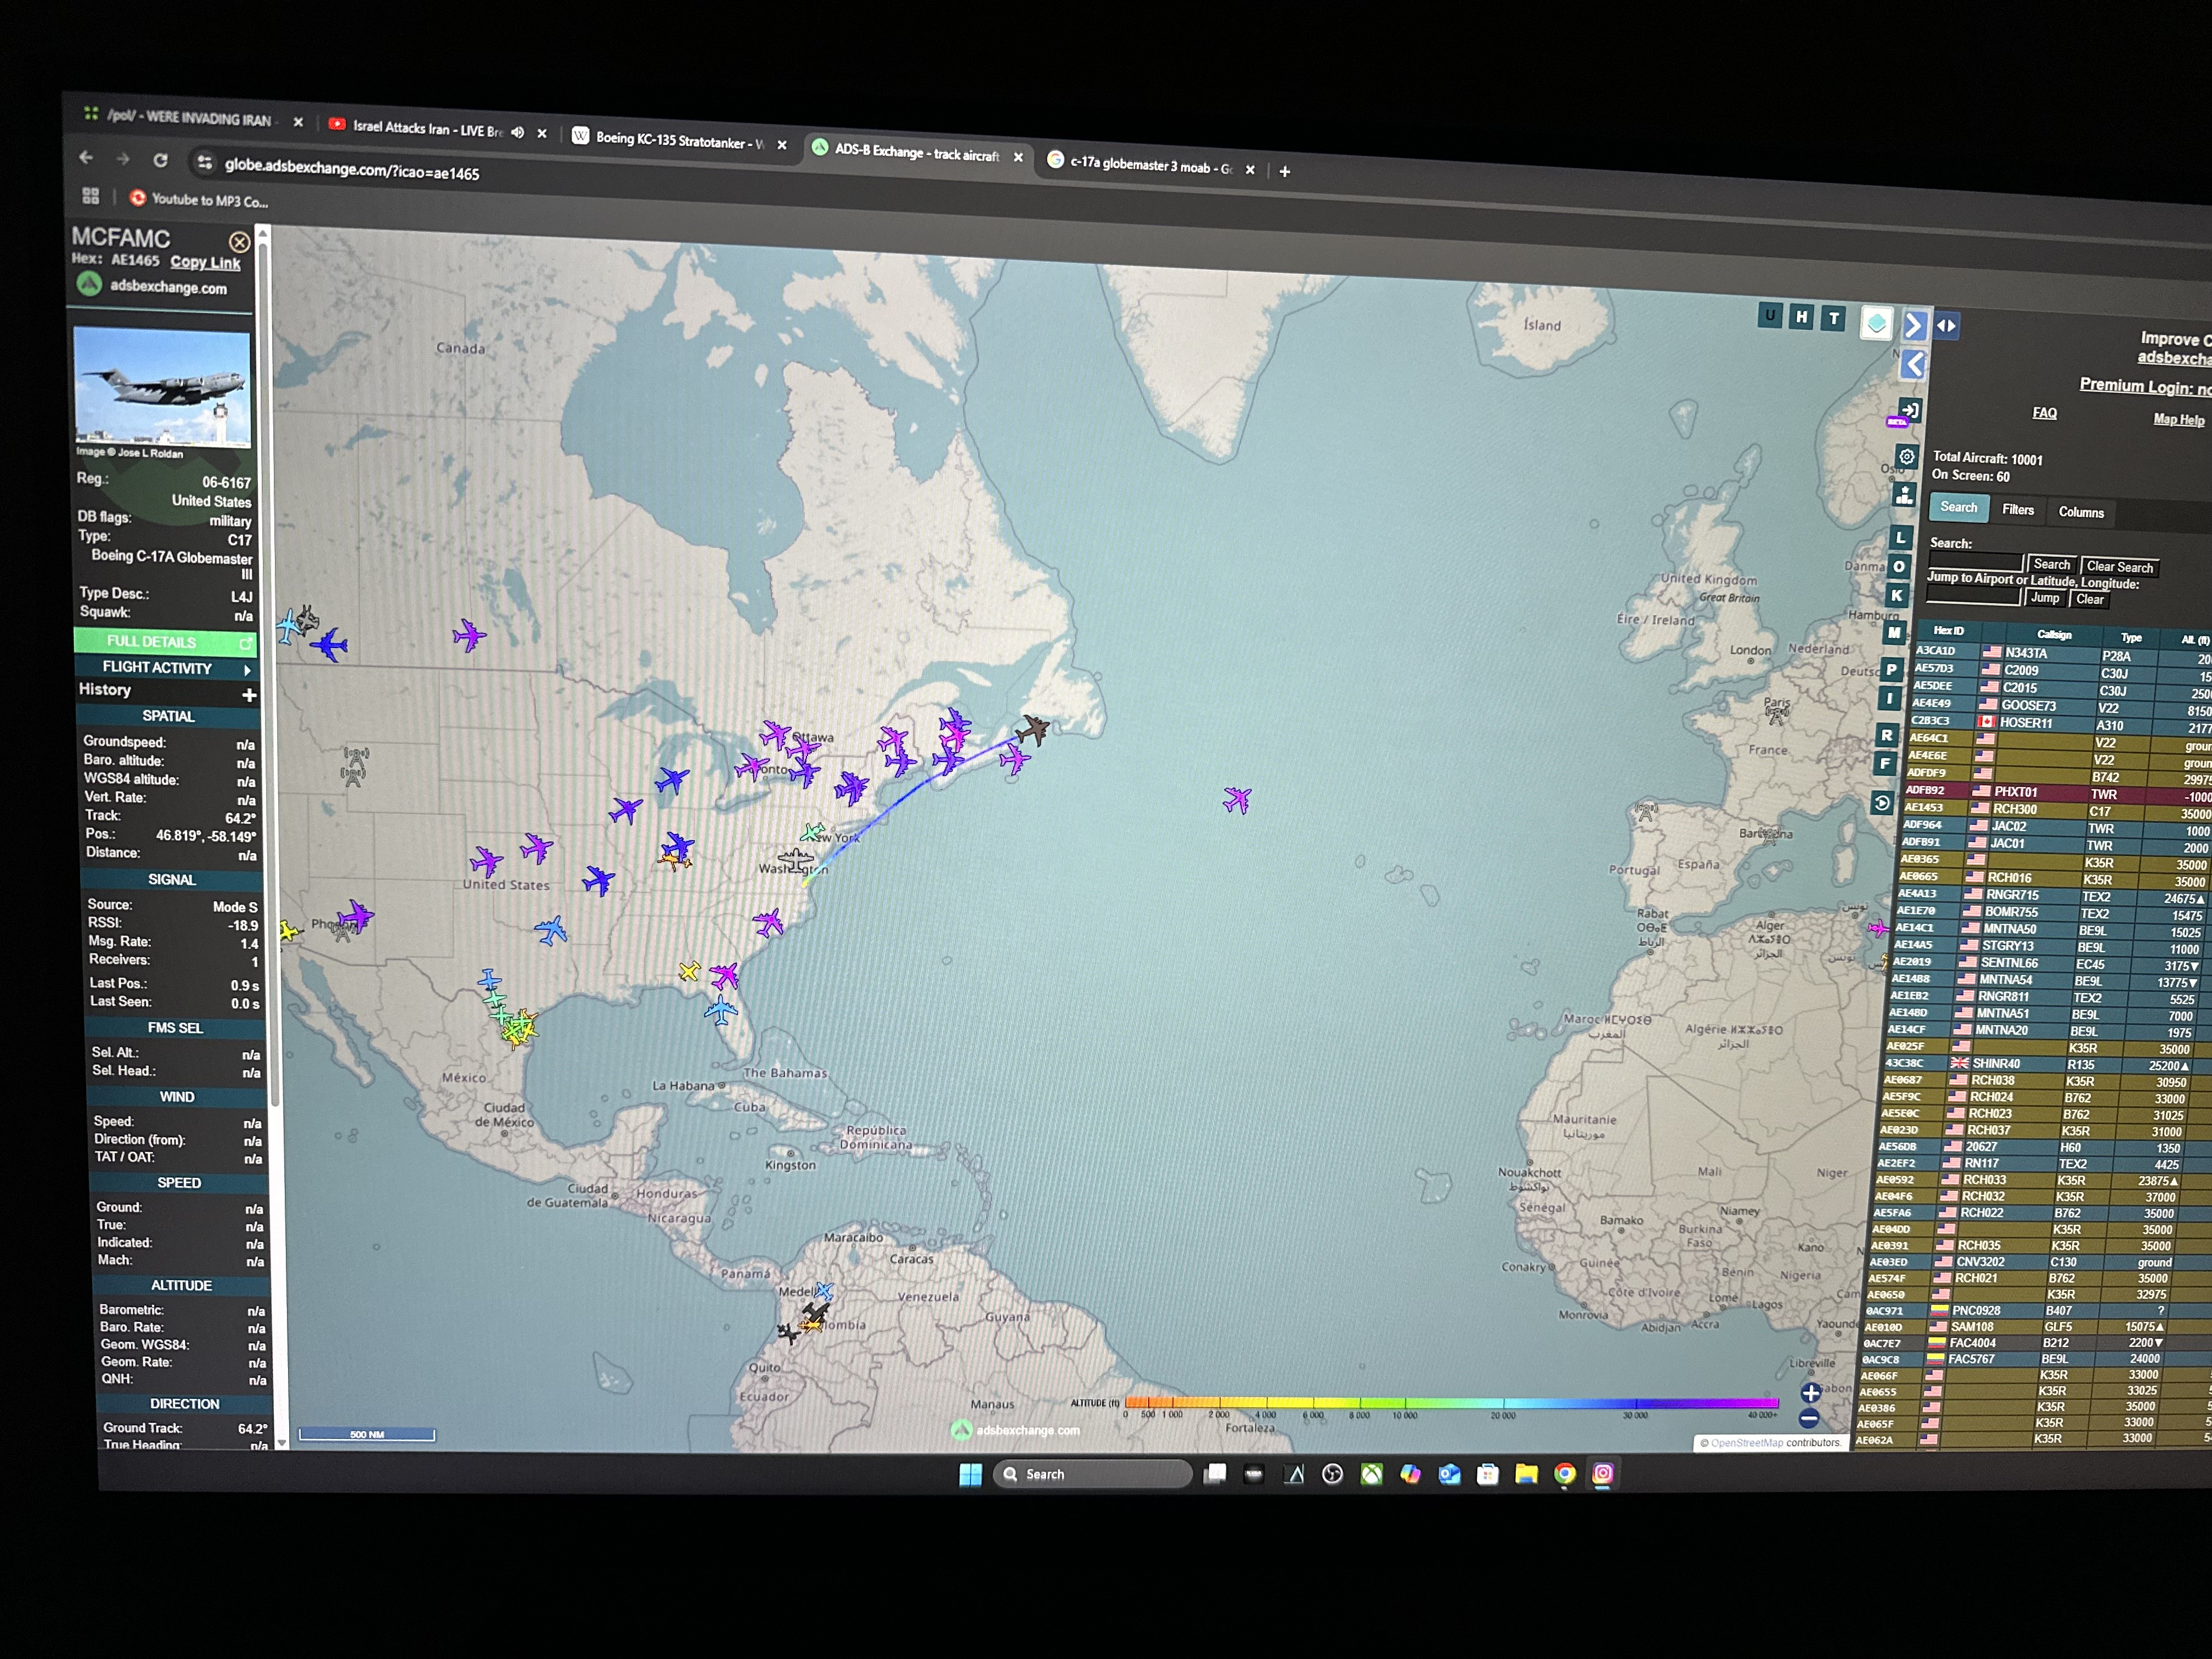Click the selected dark C-17 near Newfoundland
The image size is (2212, 1659).
(x=1032, y=729)
